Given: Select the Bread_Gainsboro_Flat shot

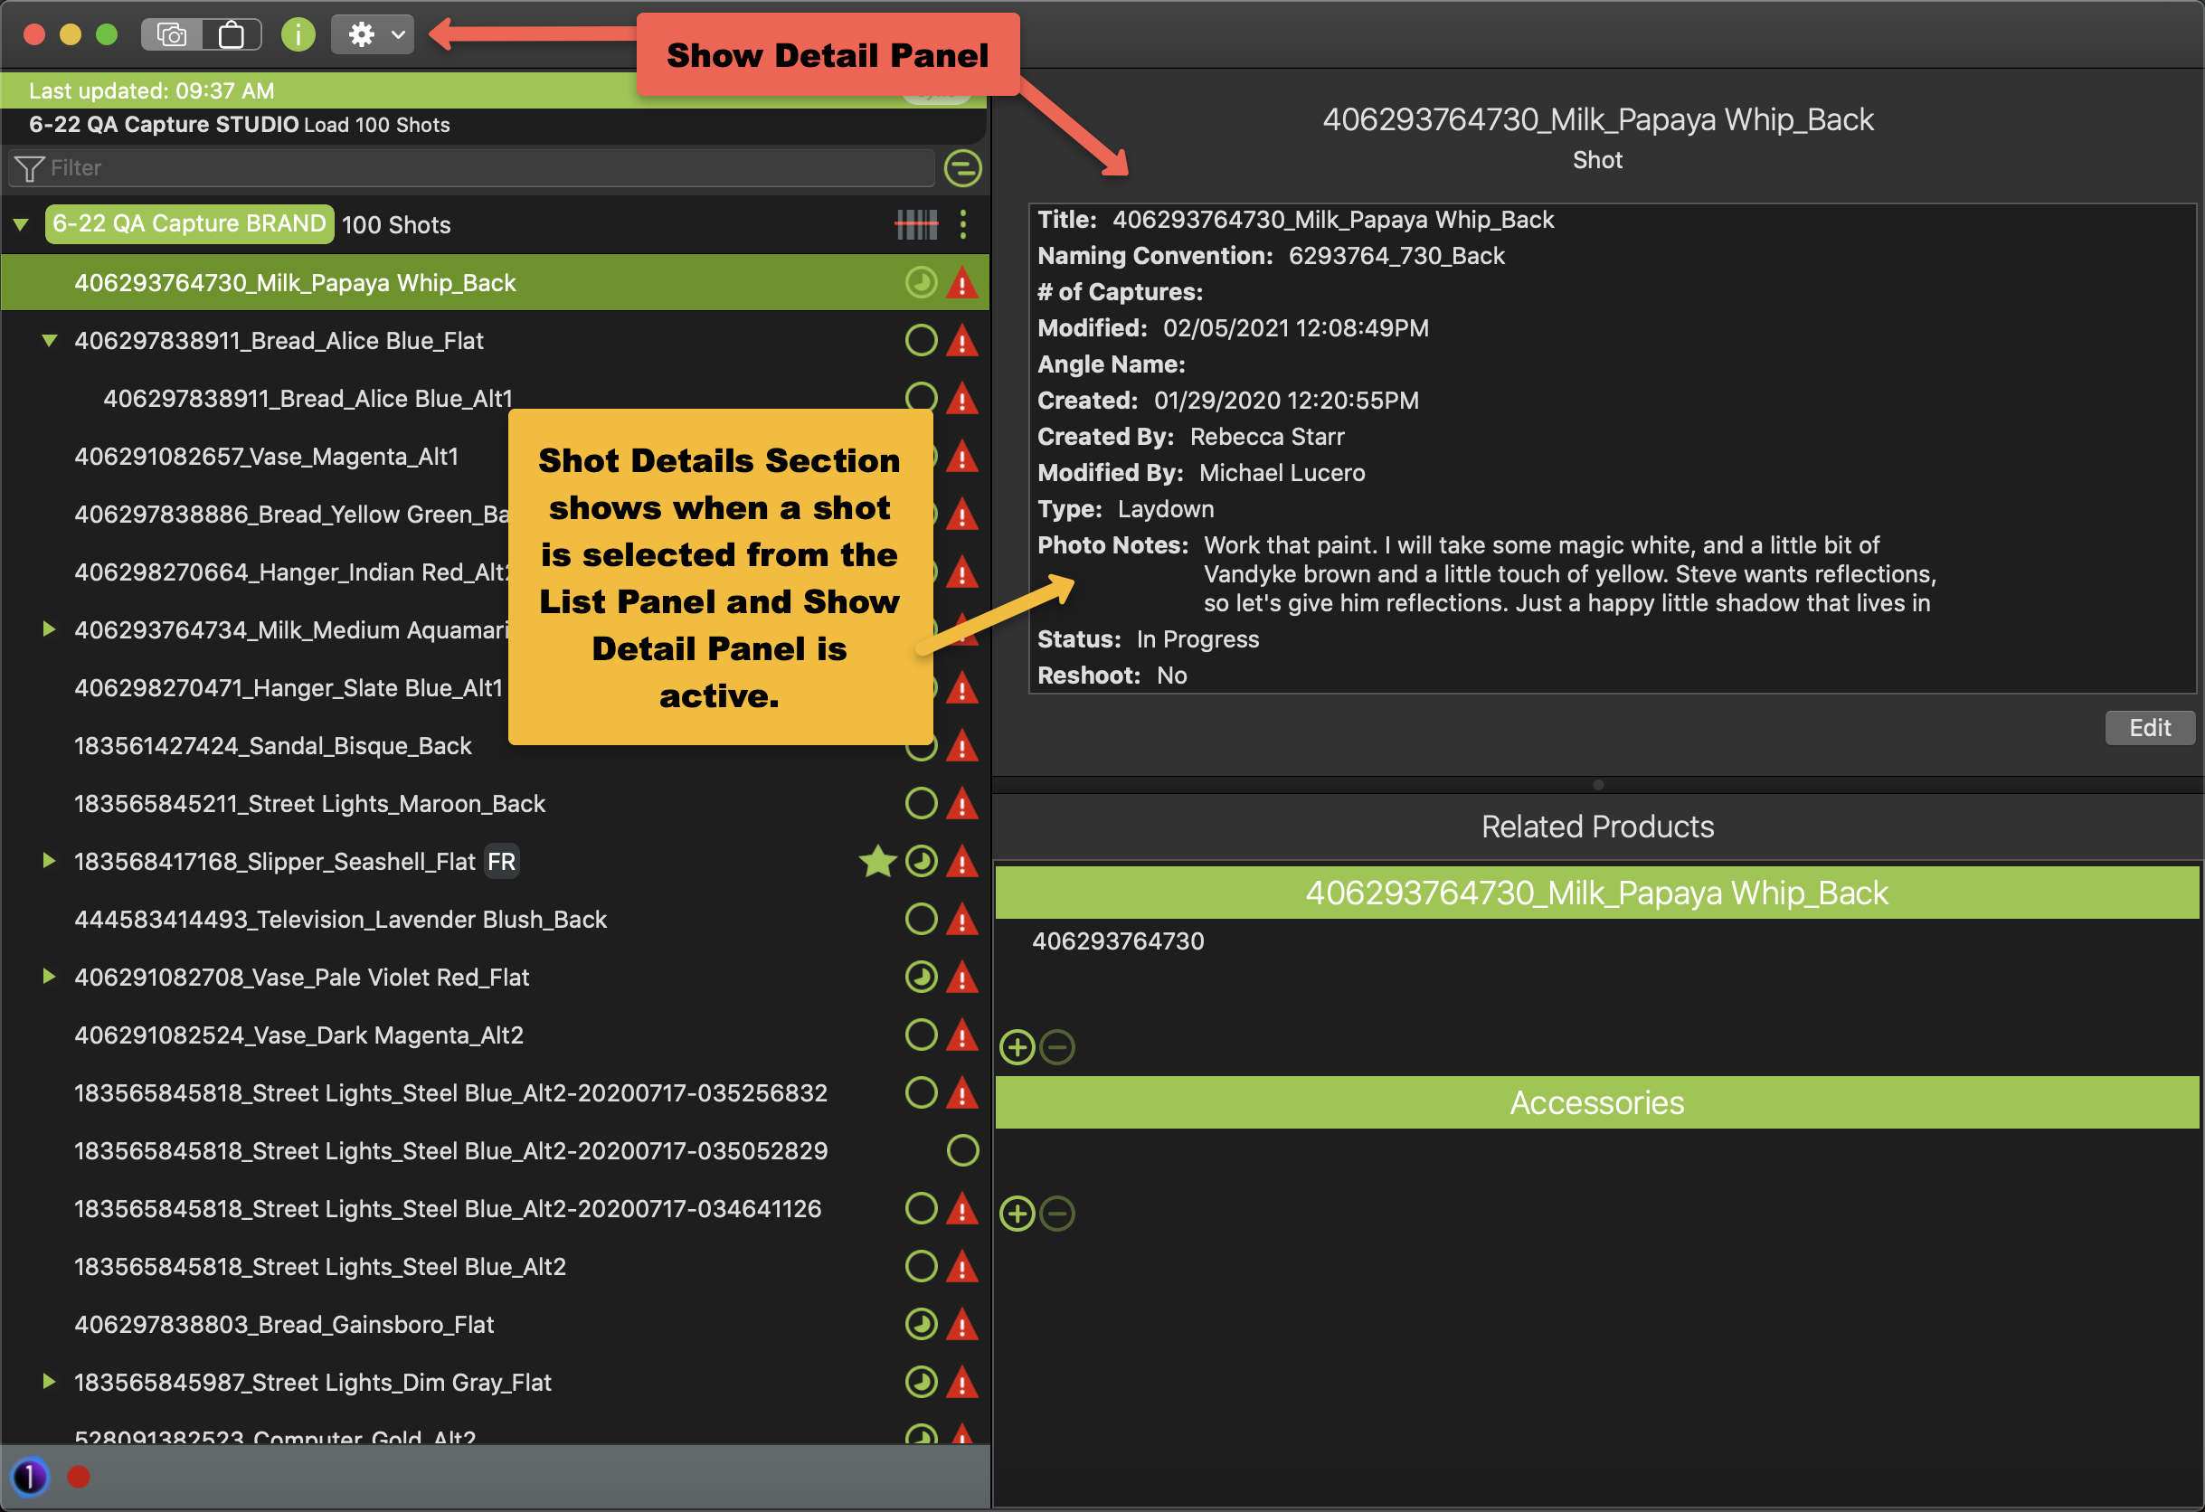Looking at the screenshot, I should click(284, 1325).
